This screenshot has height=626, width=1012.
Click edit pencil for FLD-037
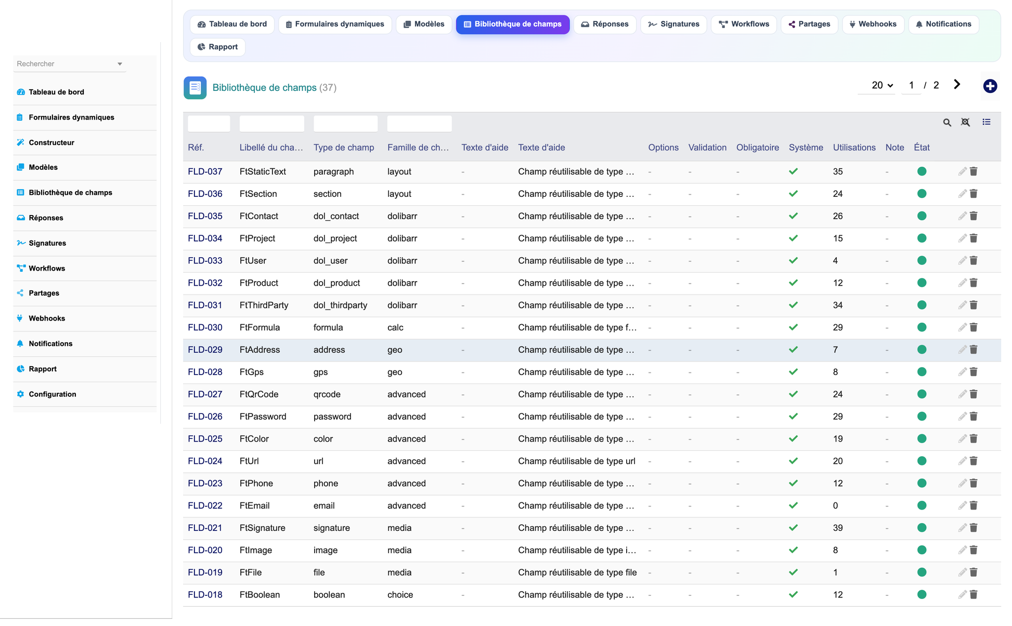[962, 171]
